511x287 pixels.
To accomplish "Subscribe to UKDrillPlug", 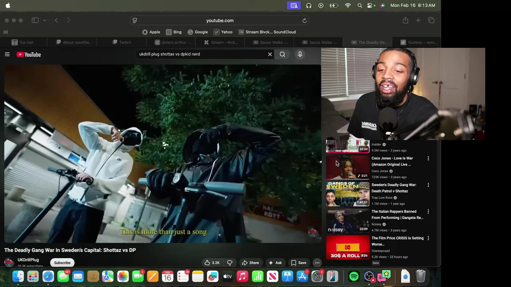I will [x=62, y=263].
